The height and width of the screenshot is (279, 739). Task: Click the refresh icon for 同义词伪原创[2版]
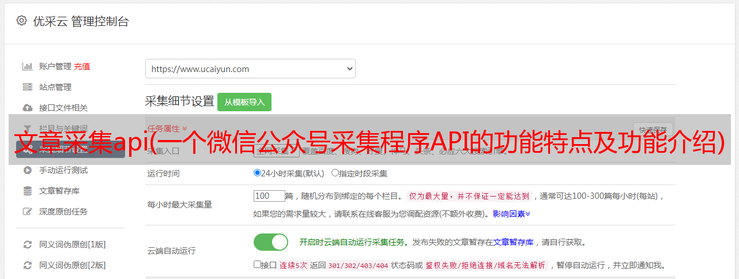27,265
